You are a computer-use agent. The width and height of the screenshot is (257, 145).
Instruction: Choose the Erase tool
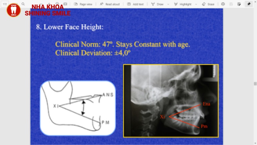click(x=208, y=4)
